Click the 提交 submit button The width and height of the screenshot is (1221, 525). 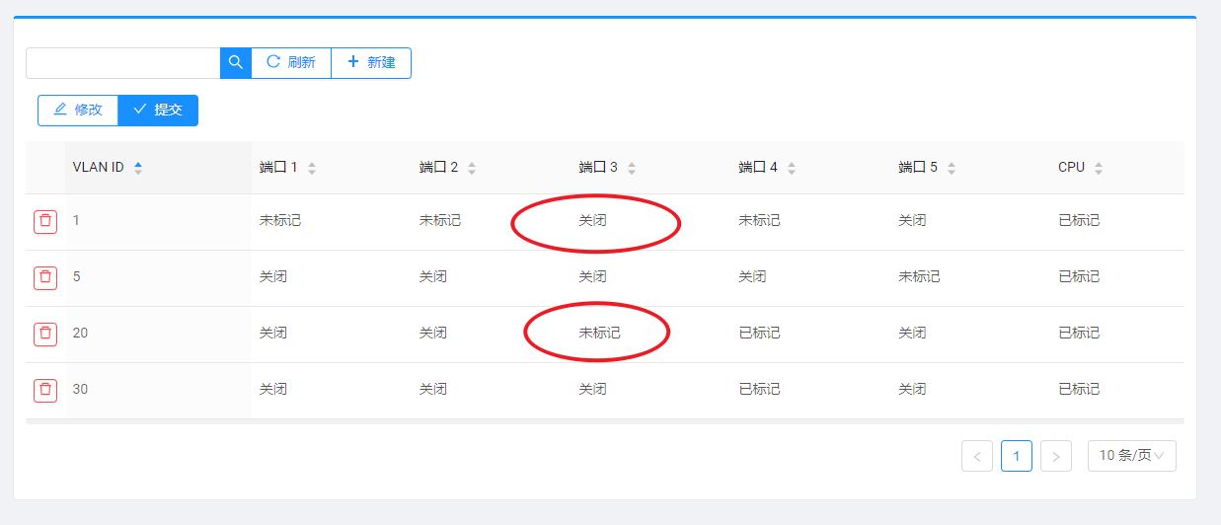[x=158, y=111]
